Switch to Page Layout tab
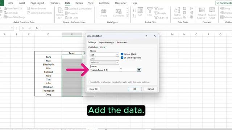232x130 pixels. point(37,3)
